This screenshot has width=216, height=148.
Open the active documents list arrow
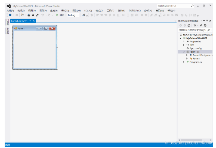coord(175,21)
